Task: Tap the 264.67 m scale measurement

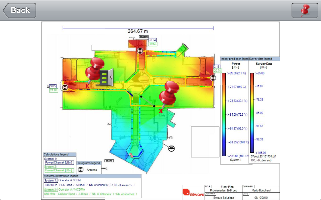Action: [137, 31]
